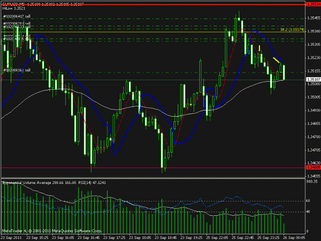Click the 38.2 Fibonacci level label

coord(292,30)
